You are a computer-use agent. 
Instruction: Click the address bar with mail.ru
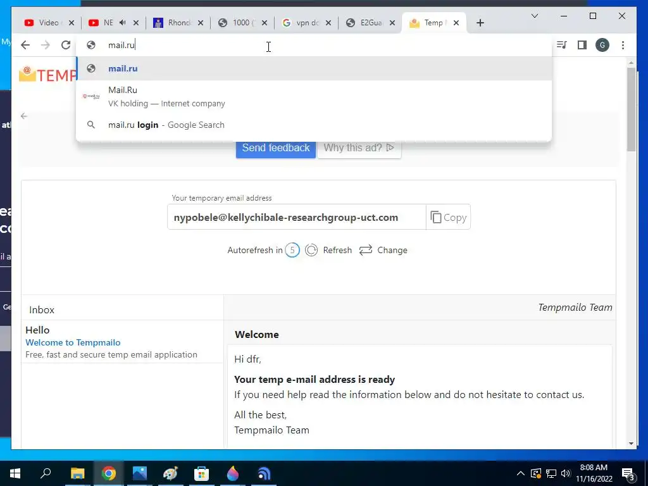[314, 45]
